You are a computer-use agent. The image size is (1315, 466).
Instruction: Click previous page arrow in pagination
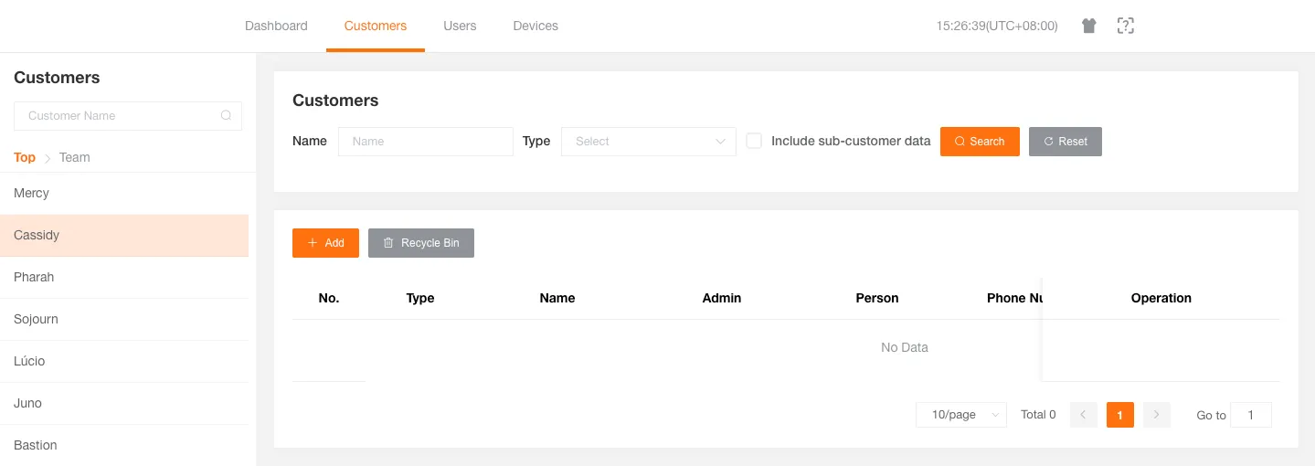click(x=1083, y=415)
